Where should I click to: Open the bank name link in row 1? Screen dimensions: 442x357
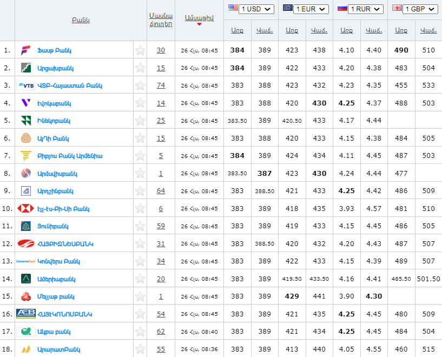click(55, 51)
